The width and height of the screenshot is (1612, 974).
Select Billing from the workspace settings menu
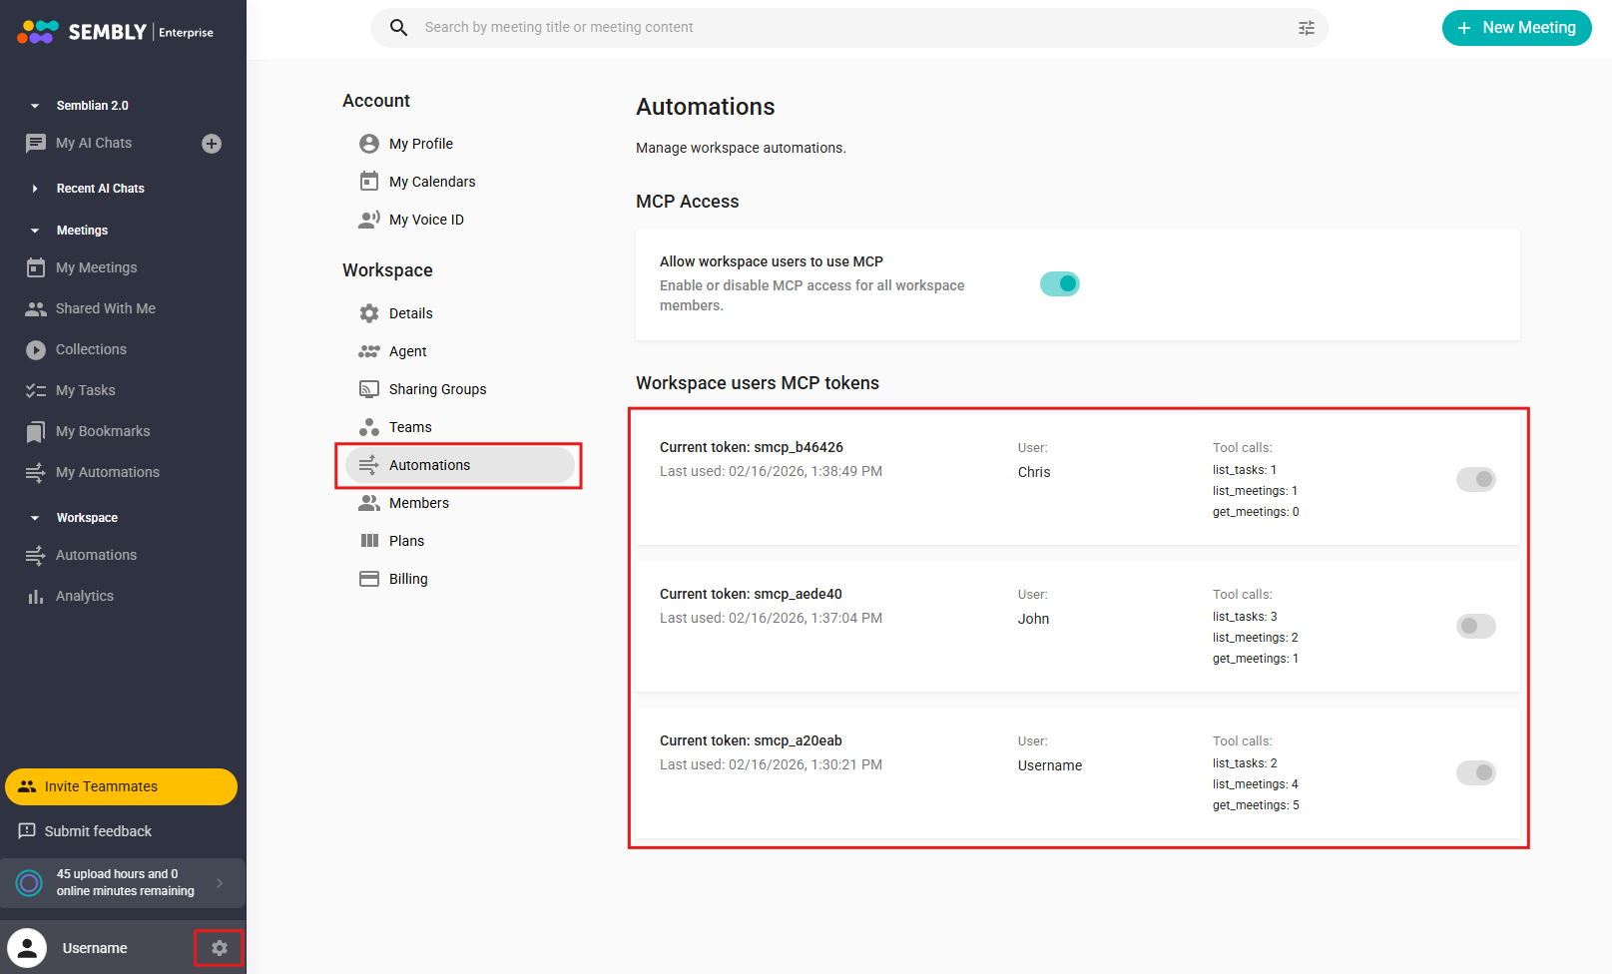407,579
